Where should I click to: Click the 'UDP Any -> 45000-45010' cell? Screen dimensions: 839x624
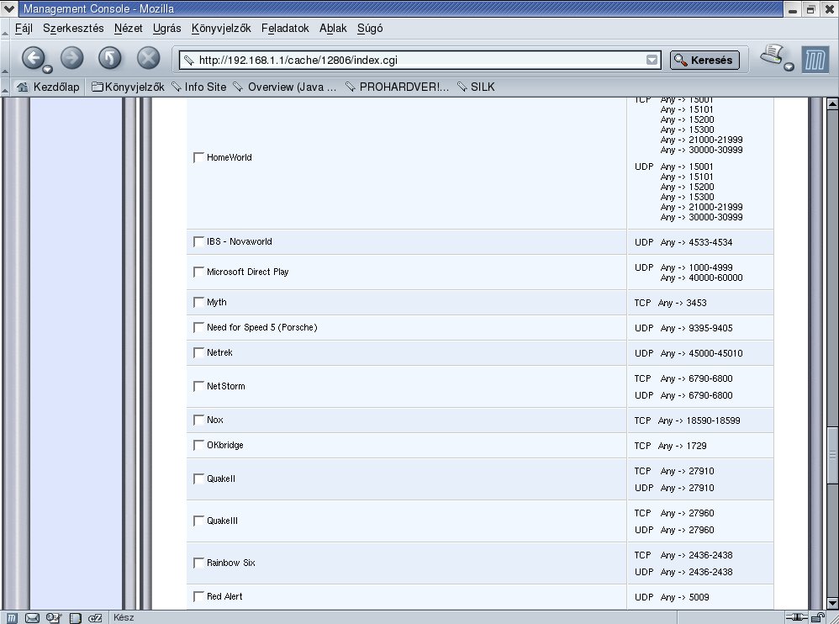[700, 353]
